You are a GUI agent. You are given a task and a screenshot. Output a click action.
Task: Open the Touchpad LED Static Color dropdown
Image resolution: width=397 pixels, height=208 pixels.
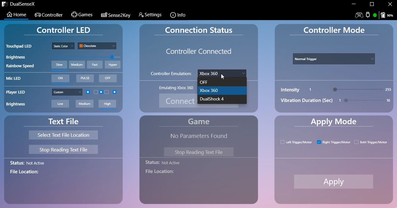tap(63, 46)
